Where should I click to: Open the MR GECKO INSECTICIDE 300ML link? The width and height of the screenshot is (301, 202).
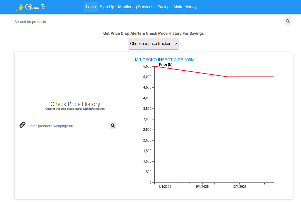click(166, 60)
